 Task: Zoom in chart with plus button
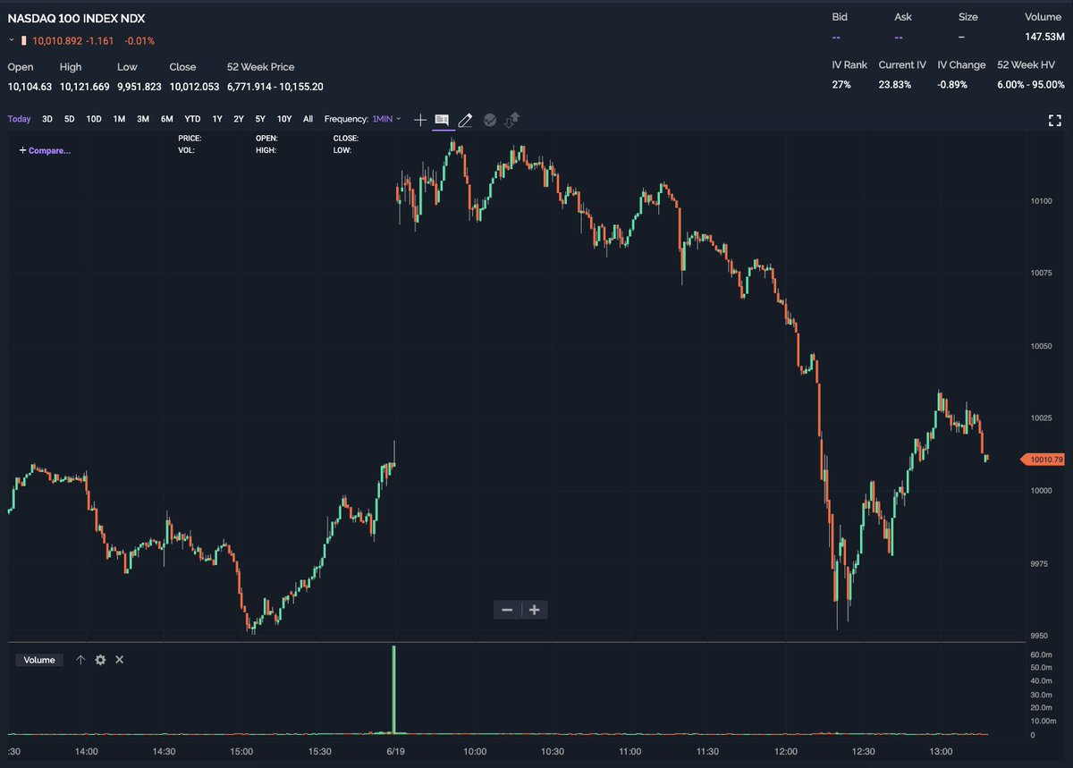[535, 610]
